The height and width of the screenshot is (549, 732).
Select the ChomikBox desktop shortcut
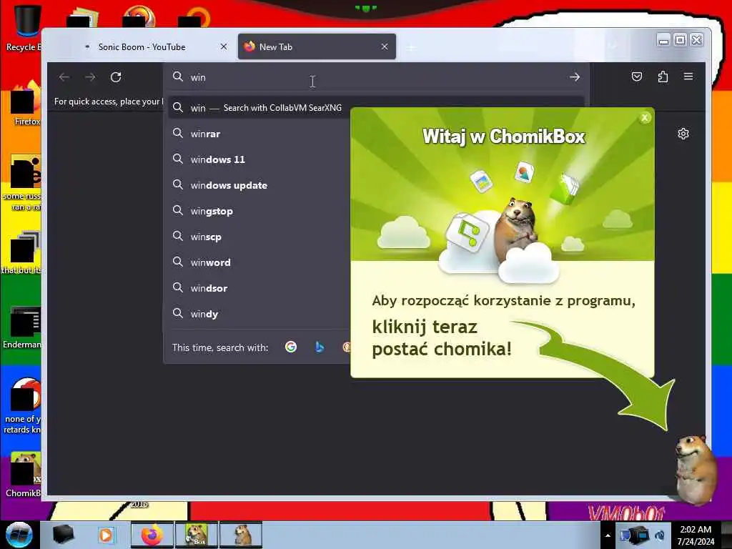24,475
